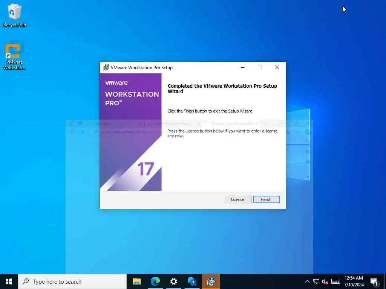
Task: Launch Microsoft Edge from the taskbar
Action: [x=155, y=281]
